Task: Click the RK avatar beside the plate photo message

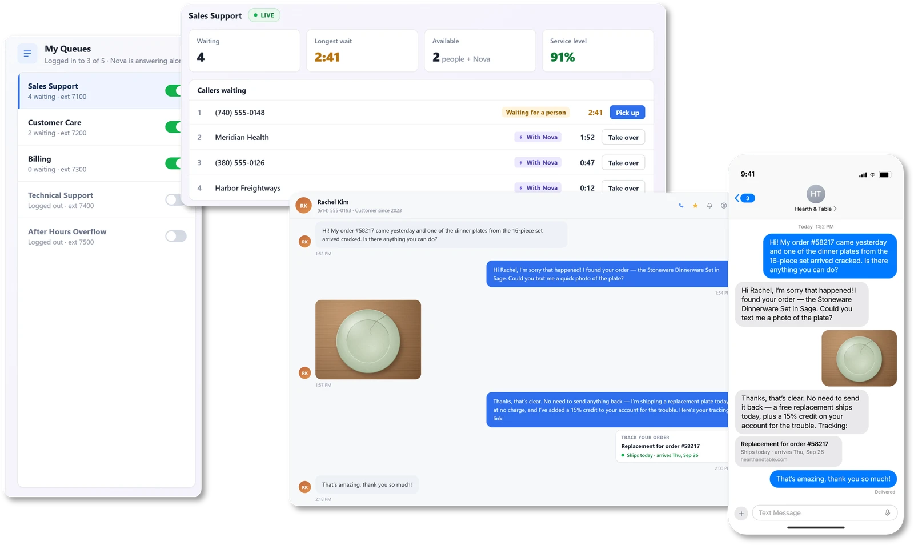Action: click(x=304, y=373)
